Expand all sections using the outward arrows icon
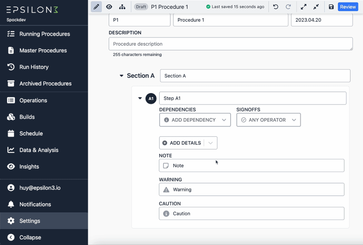363x245 pixels. tap(304, 7)
